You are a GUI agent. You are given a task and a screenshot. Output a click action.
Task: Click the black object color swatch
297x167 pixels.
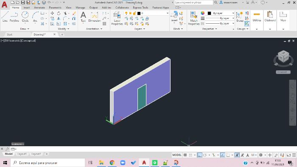pos(209,13)
